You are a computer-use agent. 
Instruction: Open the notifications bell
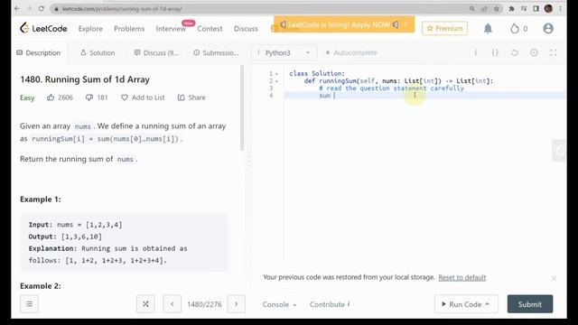point(488,28)
